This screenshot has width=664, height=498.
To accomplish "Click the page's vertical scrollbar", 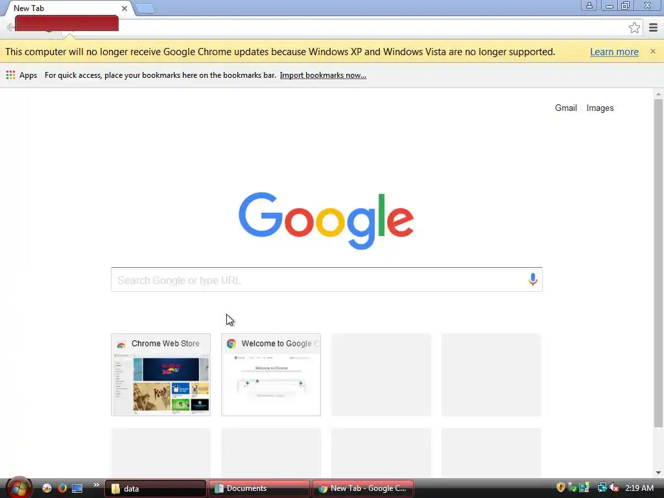I will coord(658,263).
